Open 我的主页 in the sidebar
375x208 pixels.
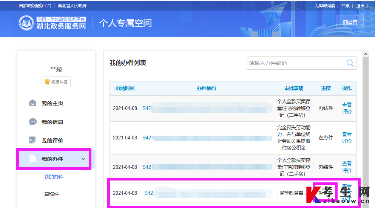coord(52,103)
